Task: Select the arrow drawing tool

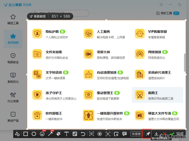Action: [50, 134]
